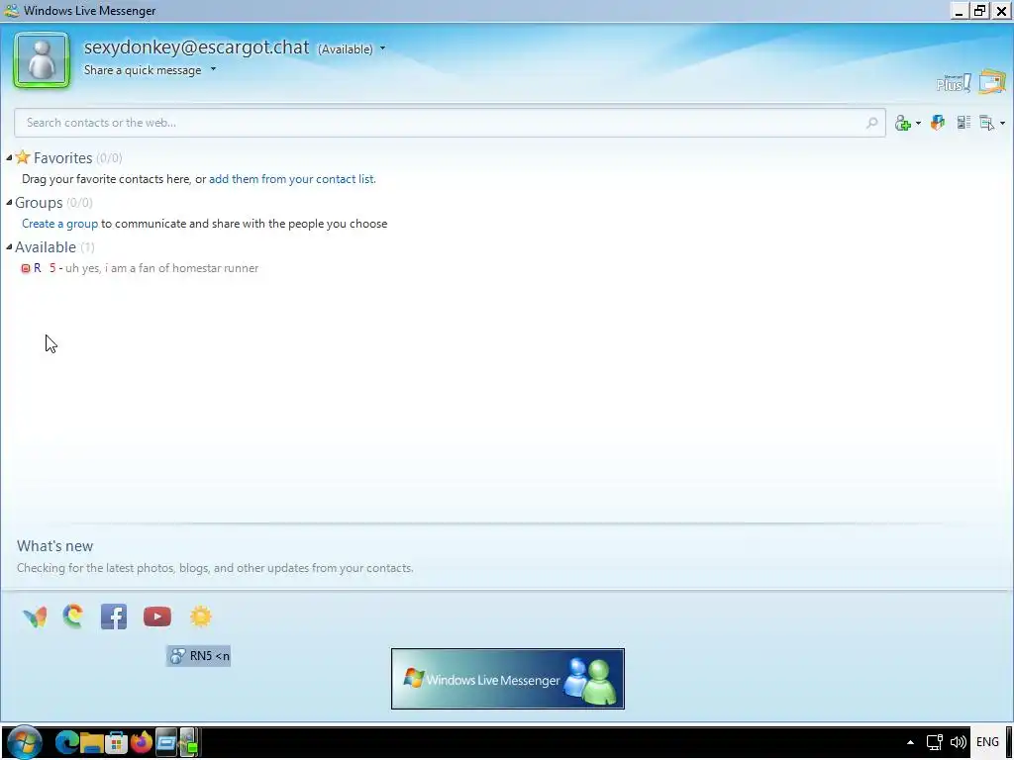The width and height of the screenshot is (1014, 760).
Task: Open the Store icon in taskbar
Action: coord(117,742)
